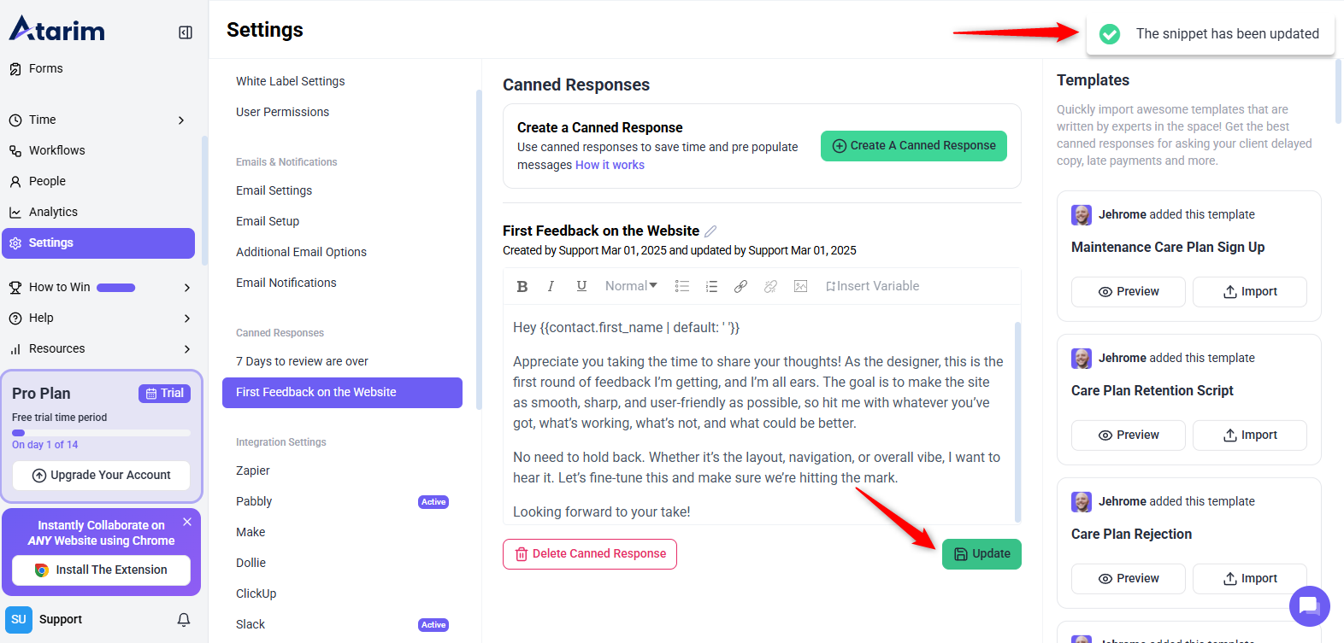Open the Analytics section
The height and width of the screenshot is (643, 1344).
[x=53, y=213]
